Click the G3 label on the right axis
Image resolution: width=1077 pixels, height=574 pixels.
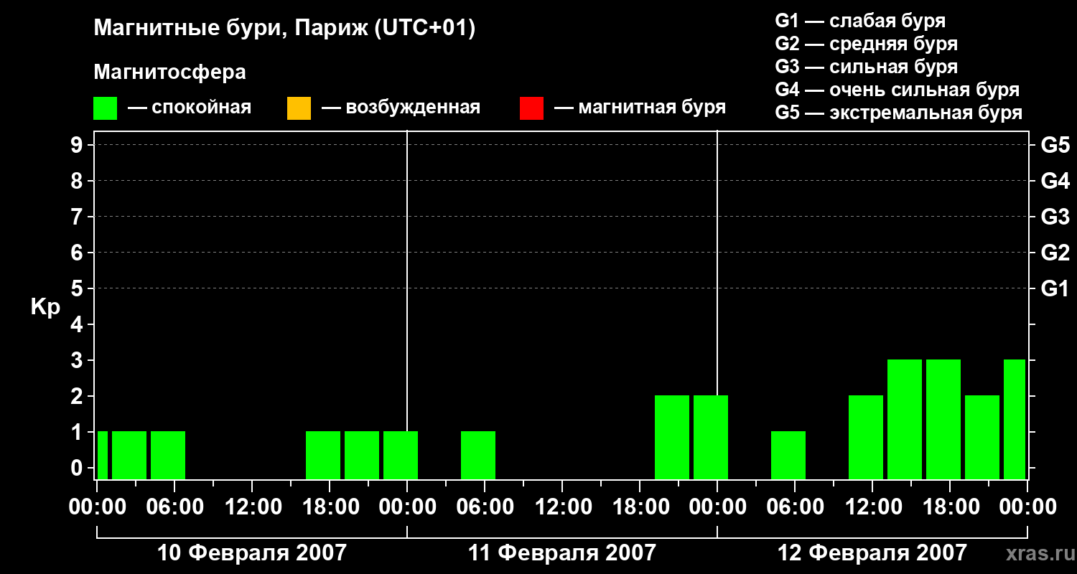[1055, 217]
